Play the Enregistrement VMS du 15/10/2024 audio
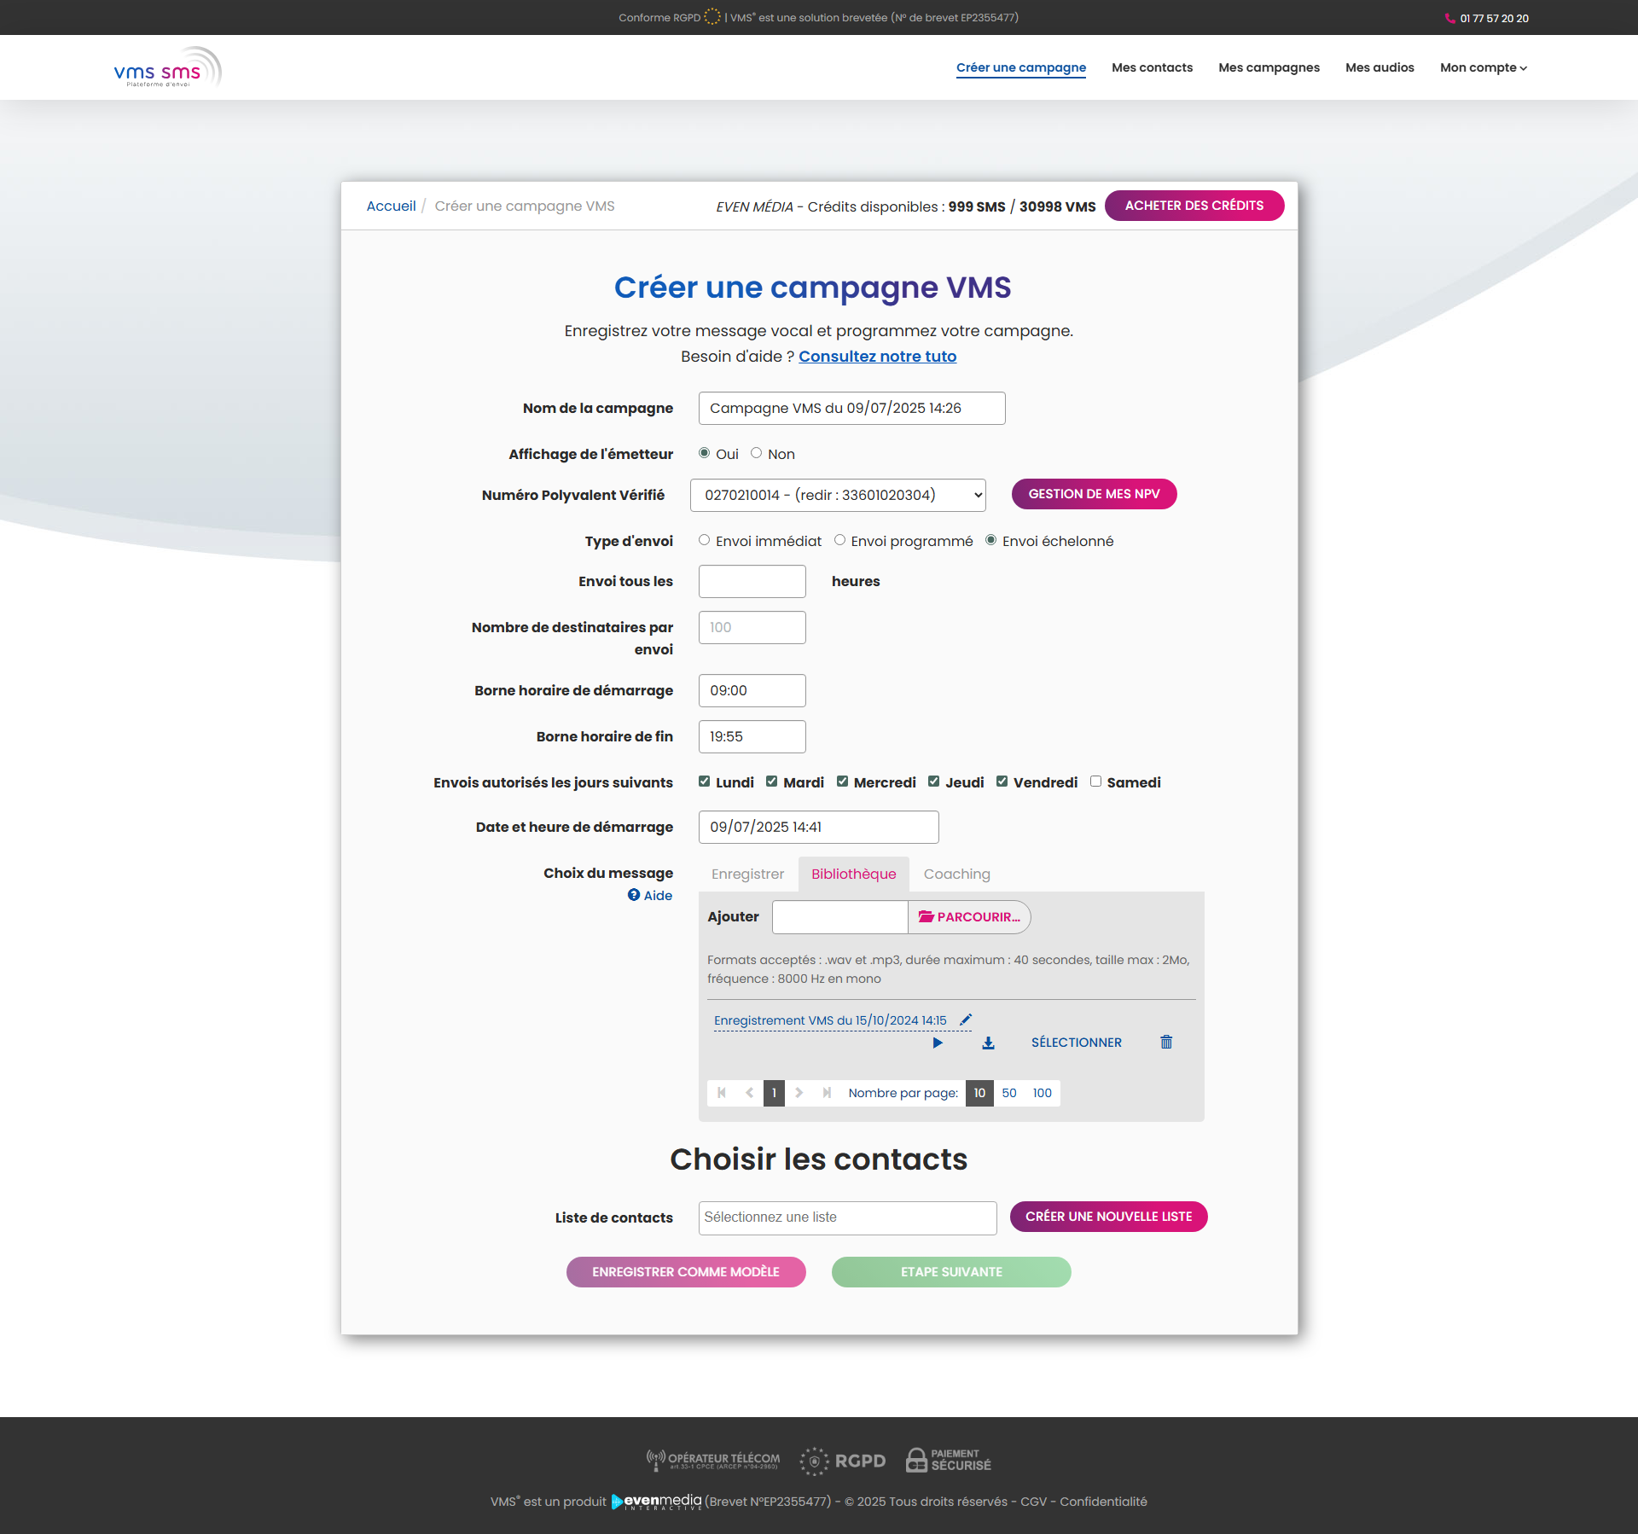 point(938,1043)
